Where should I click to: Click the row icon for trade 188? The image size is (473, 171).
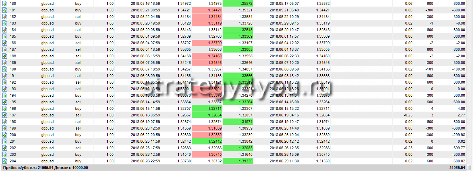click(5, 56)
